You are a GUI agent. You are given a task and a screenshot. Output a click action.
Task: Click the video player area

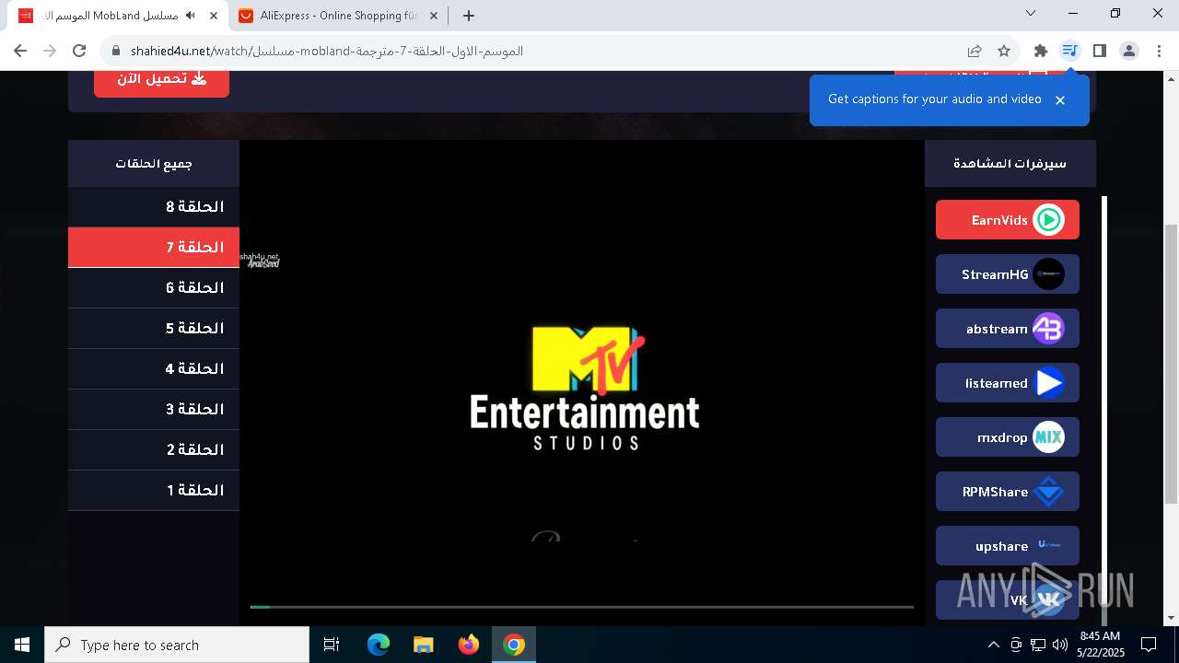tap(582, 382)
